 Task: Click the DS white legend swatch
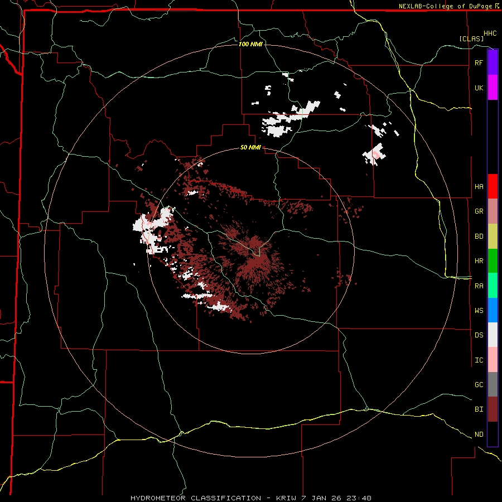[493, 335]
